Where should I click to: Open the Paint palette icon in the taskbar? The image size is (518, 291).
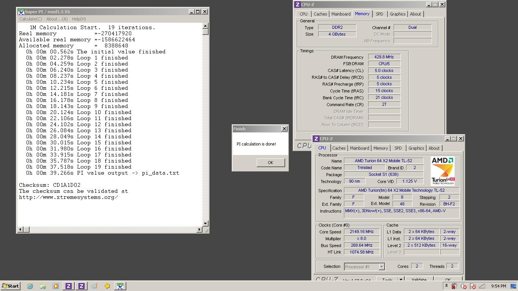(x=94, y=286)
